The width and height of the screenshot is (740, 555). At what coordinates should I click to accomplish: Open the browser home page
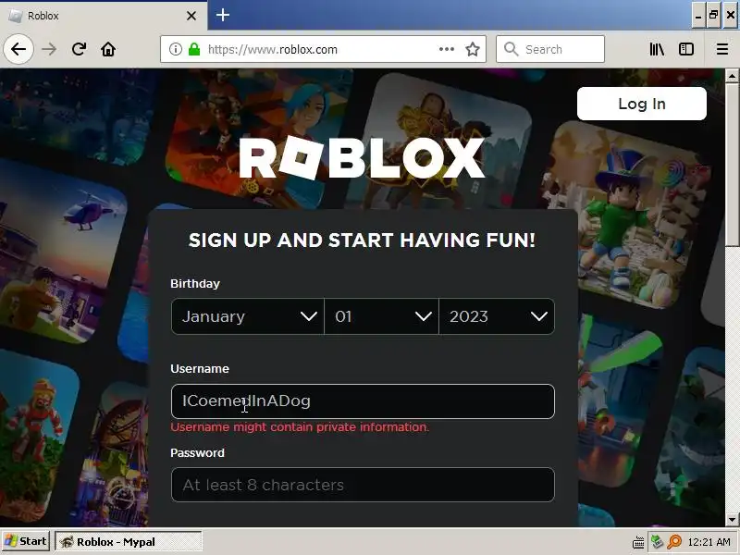pos(108,49)
